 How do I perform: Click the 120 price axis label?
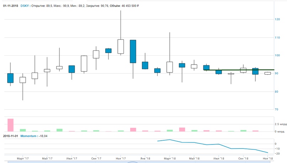[277, 20]
